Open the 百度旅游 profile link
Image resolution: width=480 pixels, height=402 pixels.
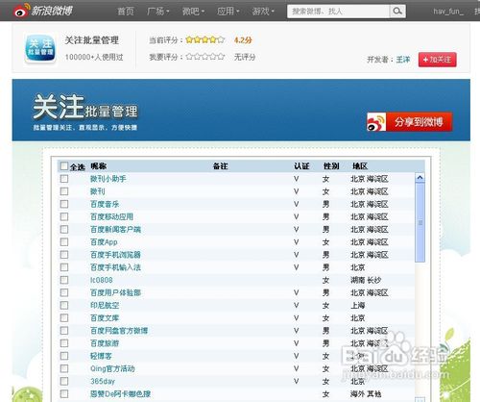105,343
